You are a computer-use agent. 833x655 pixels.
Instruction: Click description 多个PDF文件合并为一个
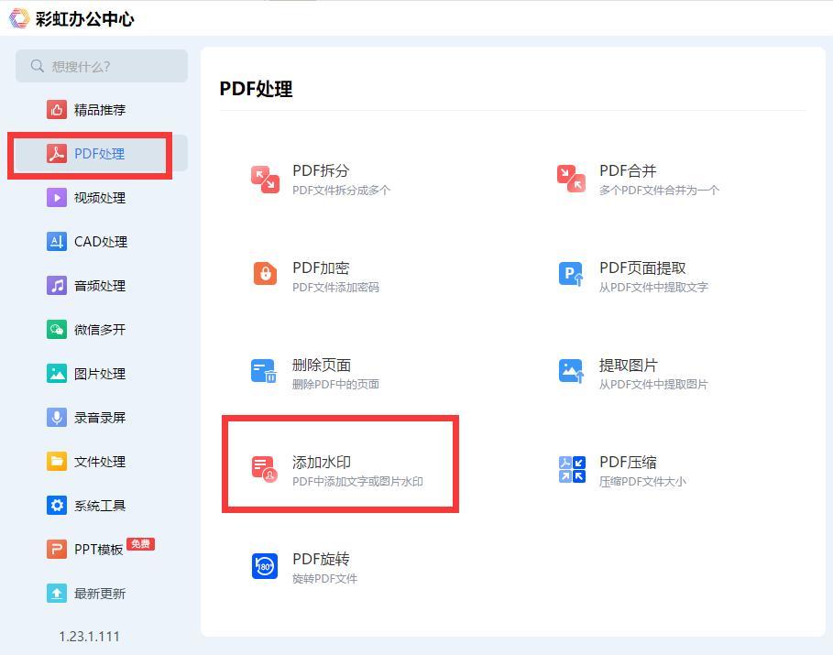(659, 191)
